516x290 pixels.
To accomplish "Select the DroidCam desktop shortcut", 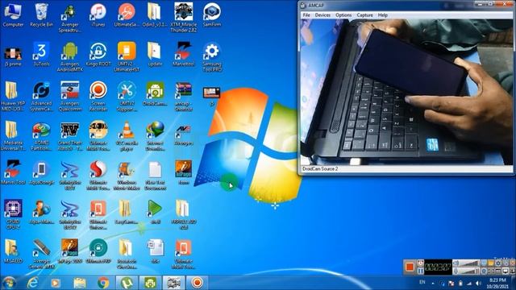I will coord(155,93).
